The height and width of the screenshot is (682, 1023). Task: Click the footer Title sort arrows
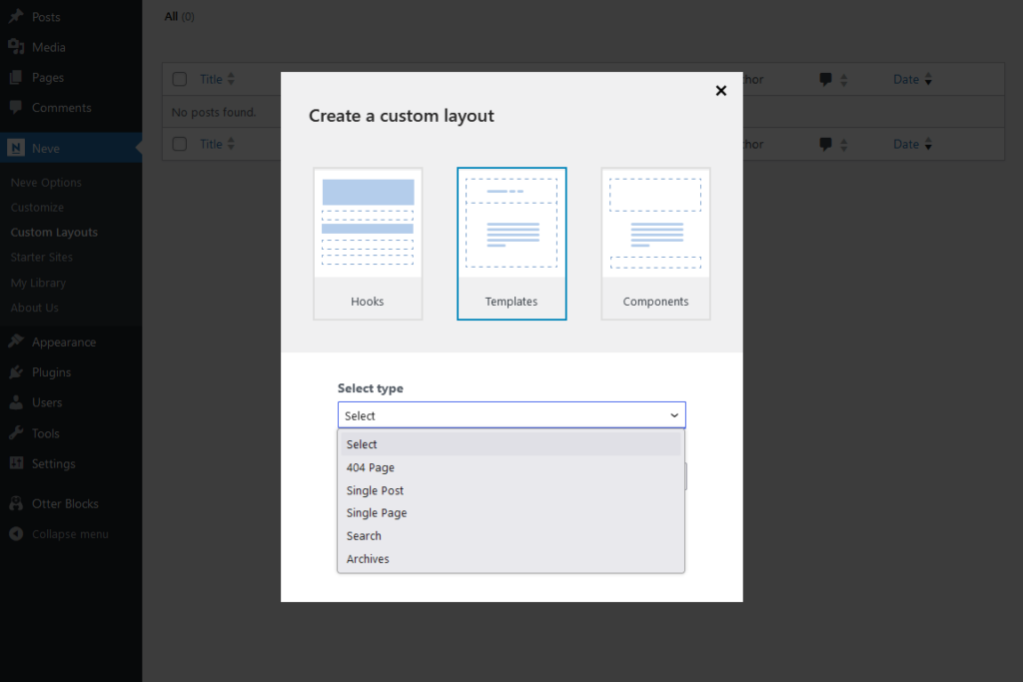click(231, 144)
